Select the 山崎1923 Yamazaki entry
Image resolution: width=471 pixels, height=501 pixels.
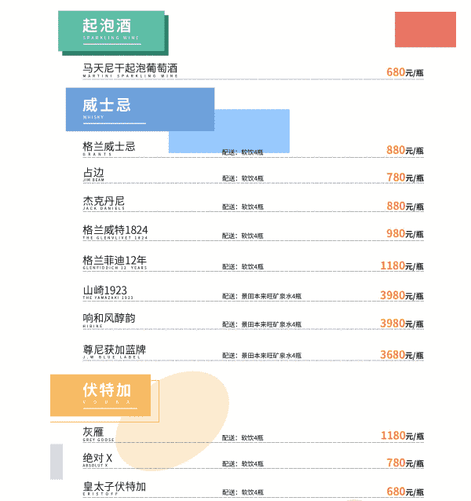click(x=108, y=292)
